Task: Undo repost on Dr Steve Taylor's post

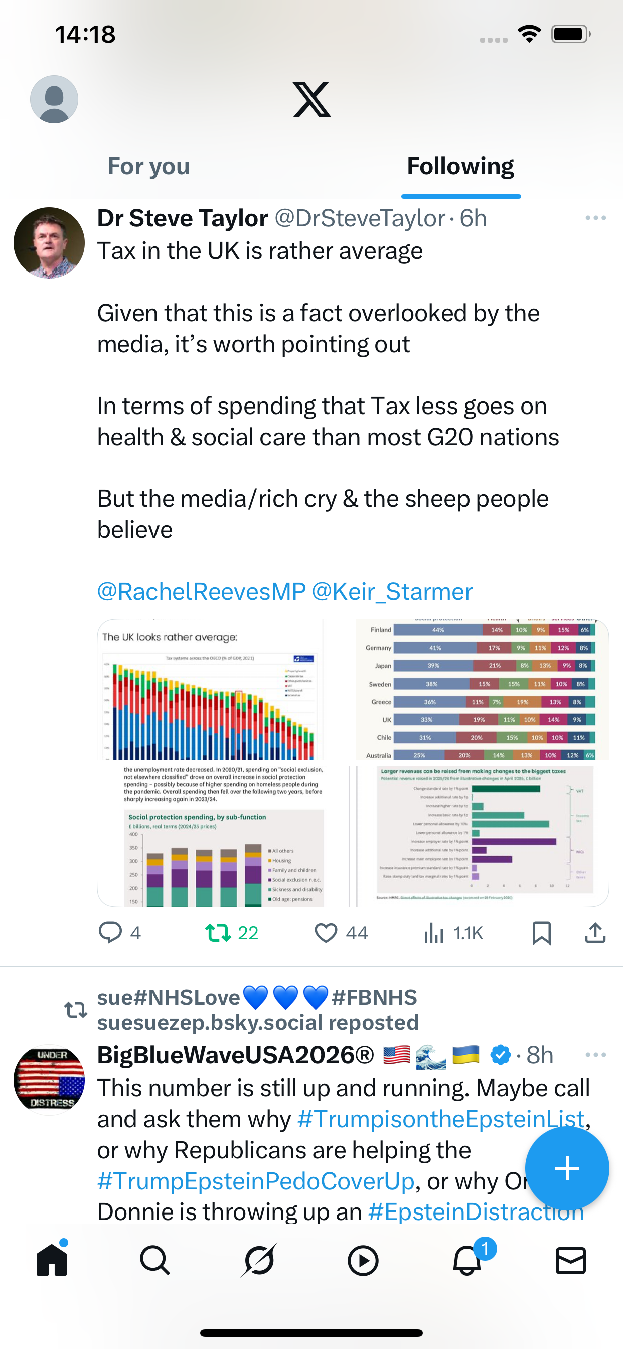Action: [218, 932]
